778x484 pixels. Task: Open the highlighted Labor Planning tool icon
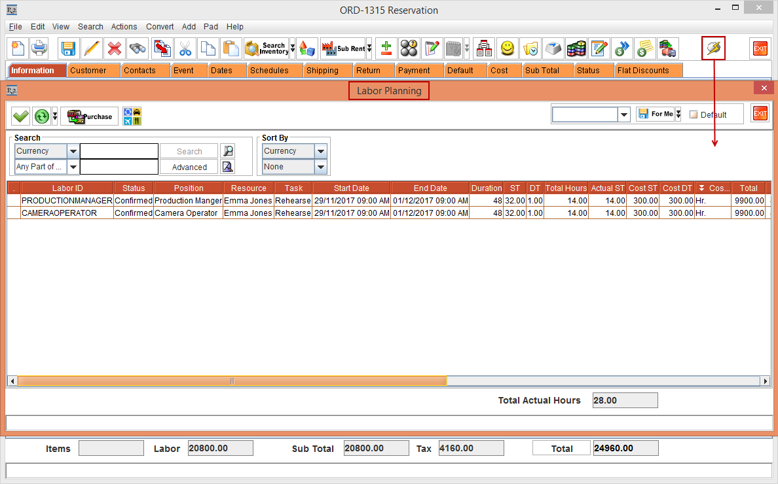[x=713, y=48]
